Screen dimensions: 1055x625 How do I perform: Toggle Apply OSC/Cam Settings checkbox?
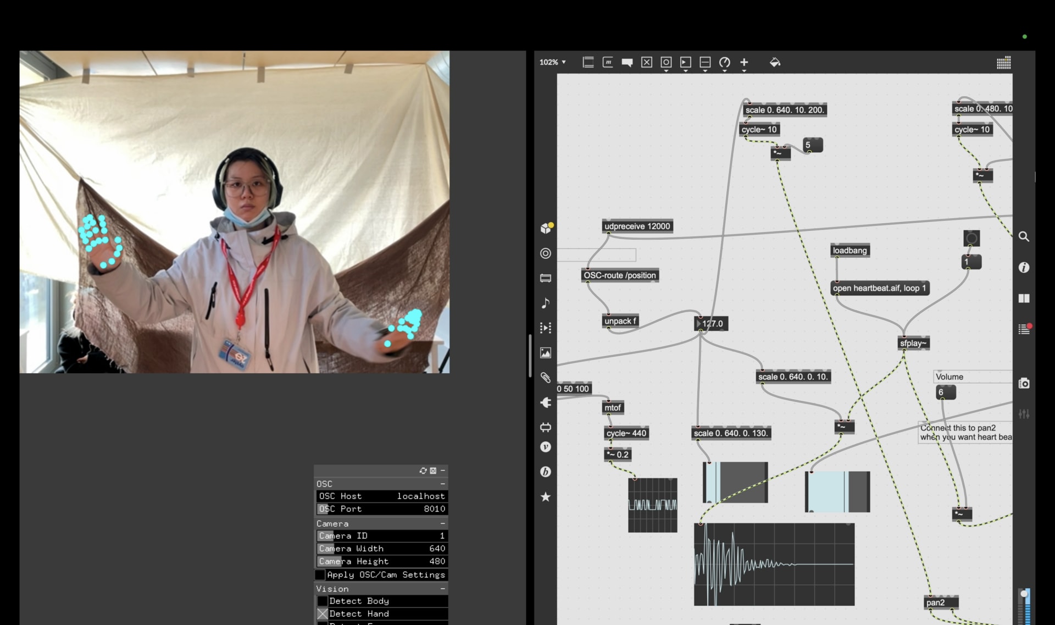click(x=320, y=574)
